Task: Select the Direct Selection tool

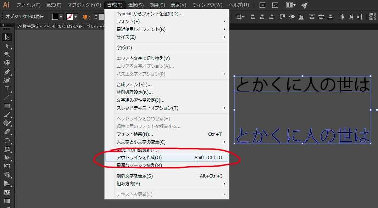Action: pos(7,46)
